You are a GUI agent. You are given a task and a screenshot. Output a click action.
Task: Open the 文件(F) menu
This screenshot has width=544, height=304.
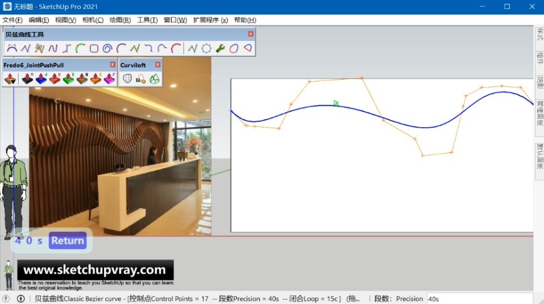pyautogui.click(x=13, y=20)
